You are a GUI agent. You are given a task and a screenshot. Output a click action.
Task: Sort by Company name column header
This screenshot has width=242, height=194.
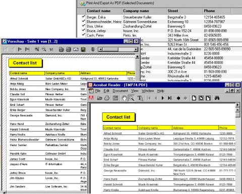145,11
